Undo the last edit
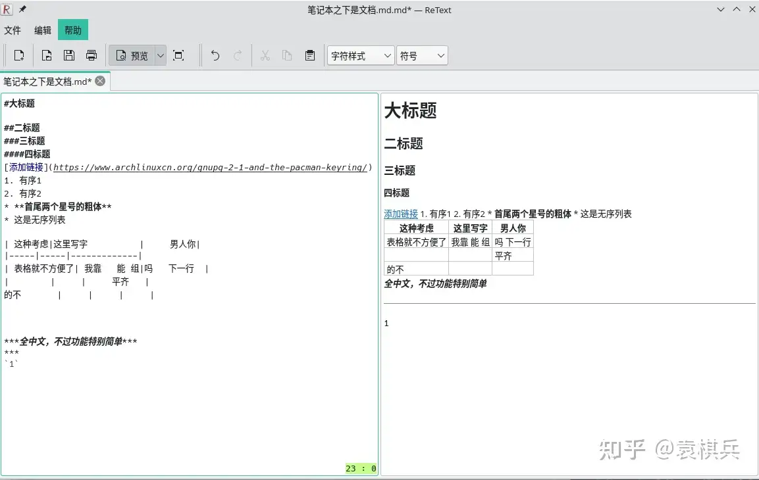 click(x=215, y=56)
